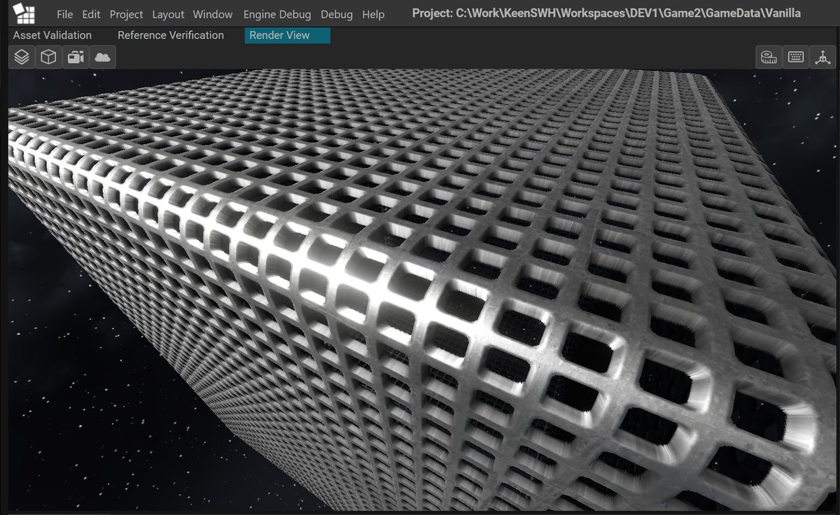Open the Help menu
The height and width of the screenshot is (515, 840).
point(373,14)
